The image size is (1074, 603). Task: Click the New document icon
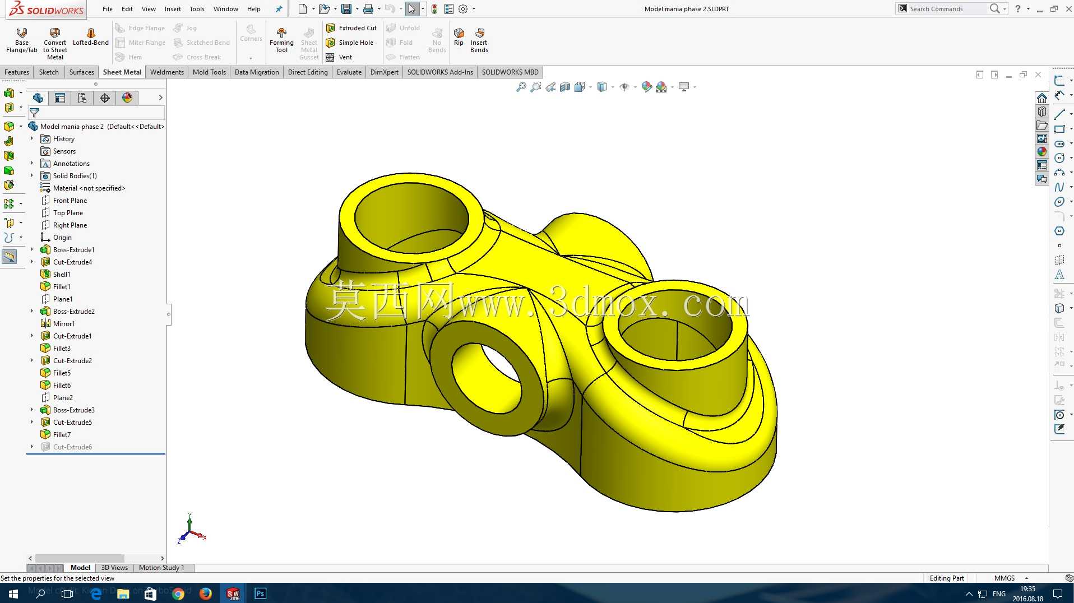[x=303, y=9]
